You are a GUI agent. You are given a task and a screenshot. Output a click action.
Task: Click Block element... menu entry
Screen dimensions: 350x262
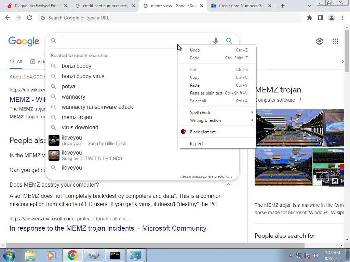point(217,132)
